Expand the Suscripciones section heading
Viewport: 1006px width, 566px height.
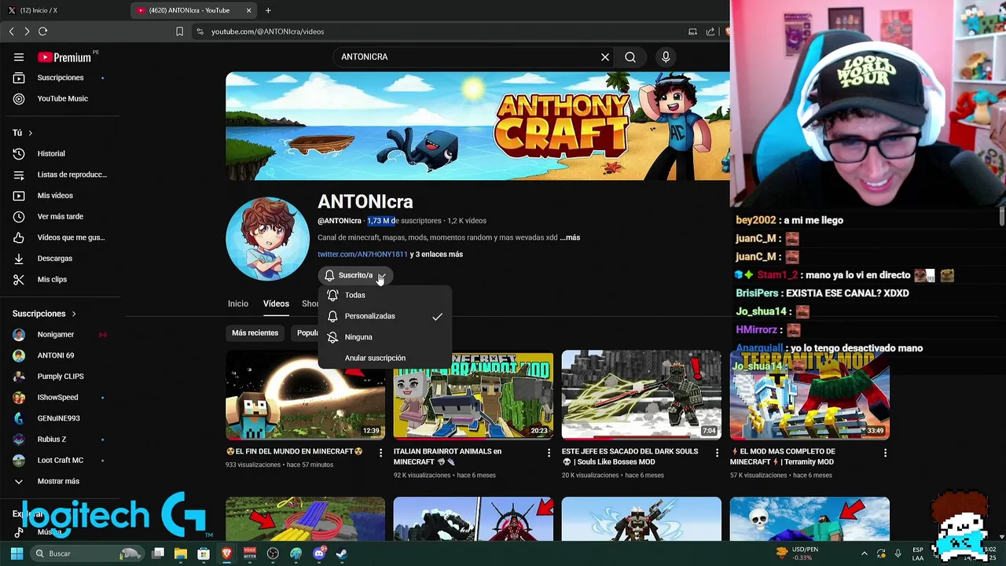tap(44, 314)
